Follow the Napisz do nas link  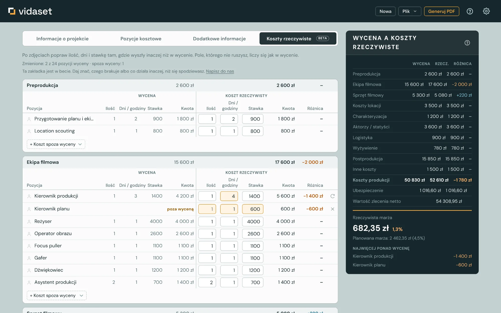pos(220,71)
